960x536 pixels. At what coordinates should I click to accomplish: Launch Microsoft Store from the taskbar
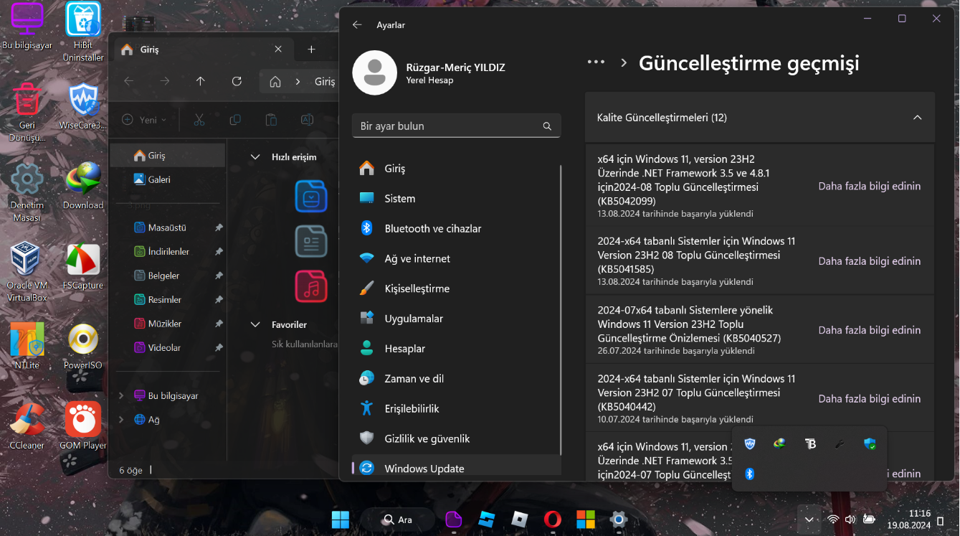point(586,519)
